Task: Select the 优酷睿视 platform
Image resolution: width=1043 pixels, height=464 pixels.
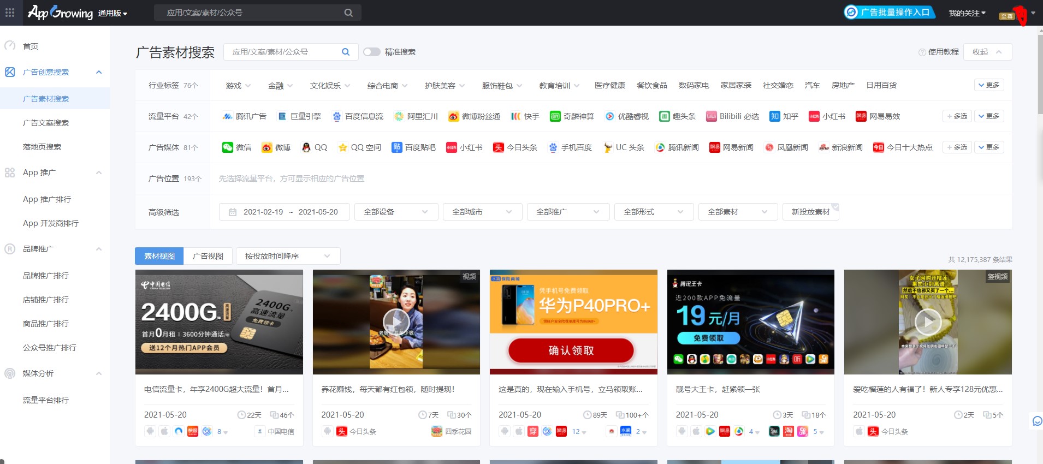Action: coord(627,116)
